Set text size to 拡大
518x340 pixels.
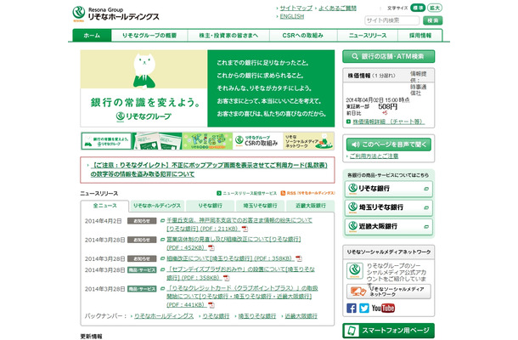435,8
